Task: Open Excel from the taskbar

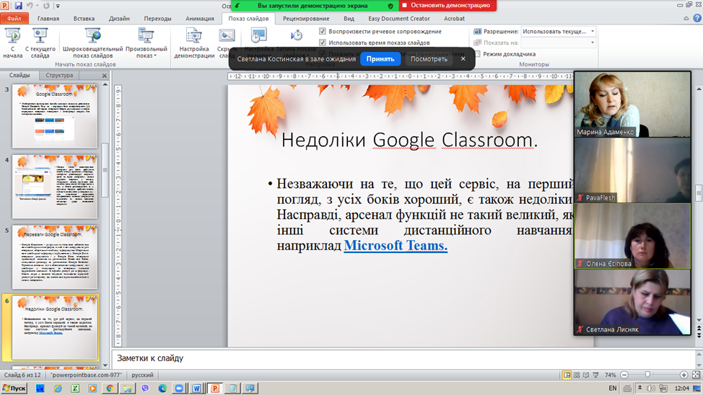Action: 75,389
